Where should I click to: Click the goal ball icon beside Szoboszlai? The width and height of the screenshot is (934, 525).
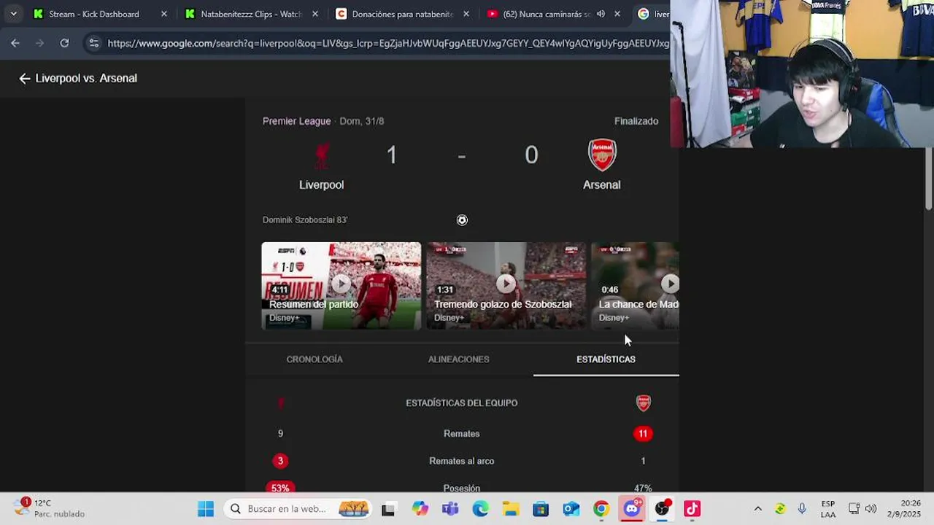click(x=462, y=220)
